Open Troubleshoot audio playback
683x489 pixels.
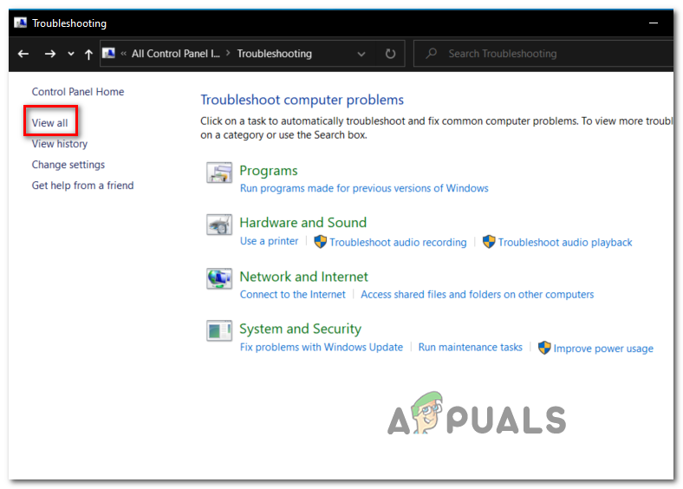(565, 242)
